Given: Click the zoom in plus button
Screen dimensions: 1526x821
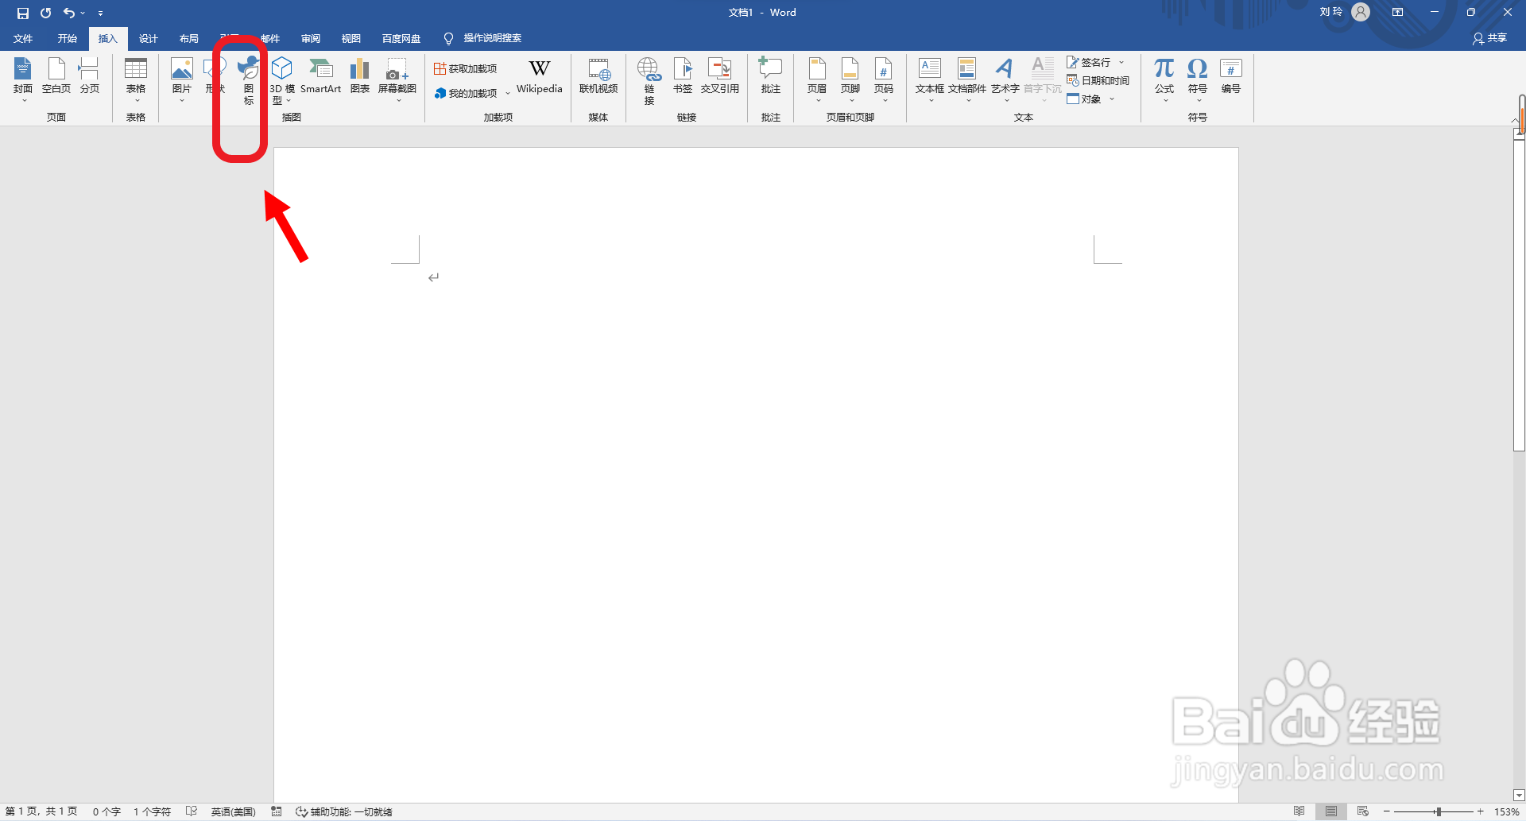Looking at the screenshot, I should point(1480,811).
